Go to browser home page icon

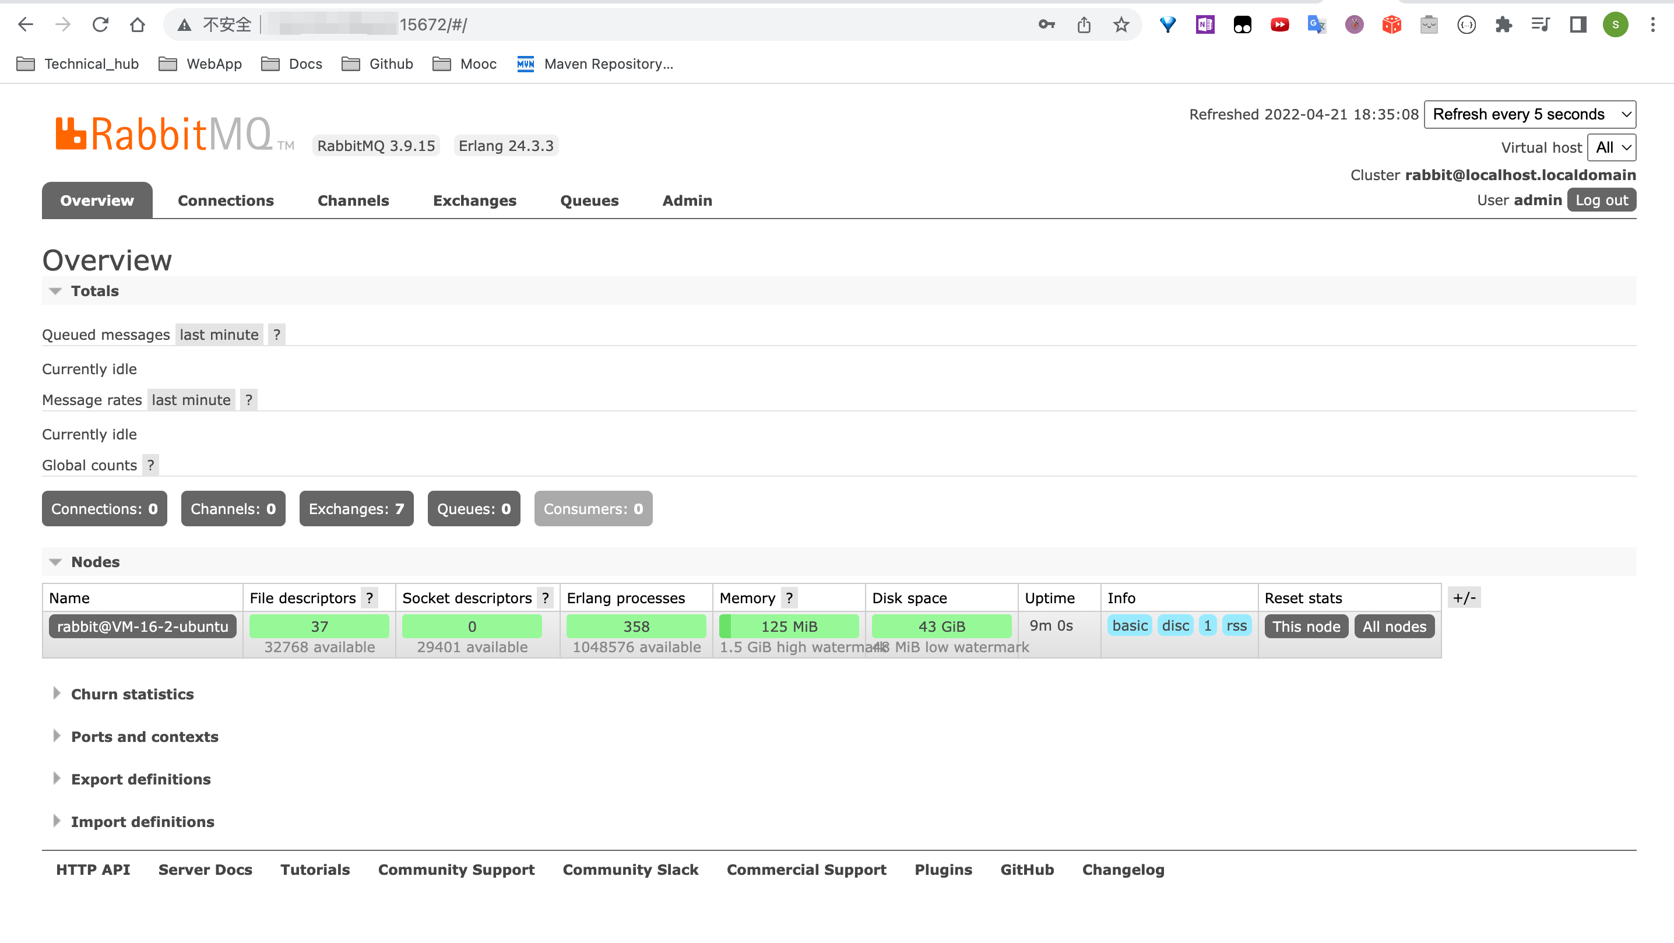137,24
